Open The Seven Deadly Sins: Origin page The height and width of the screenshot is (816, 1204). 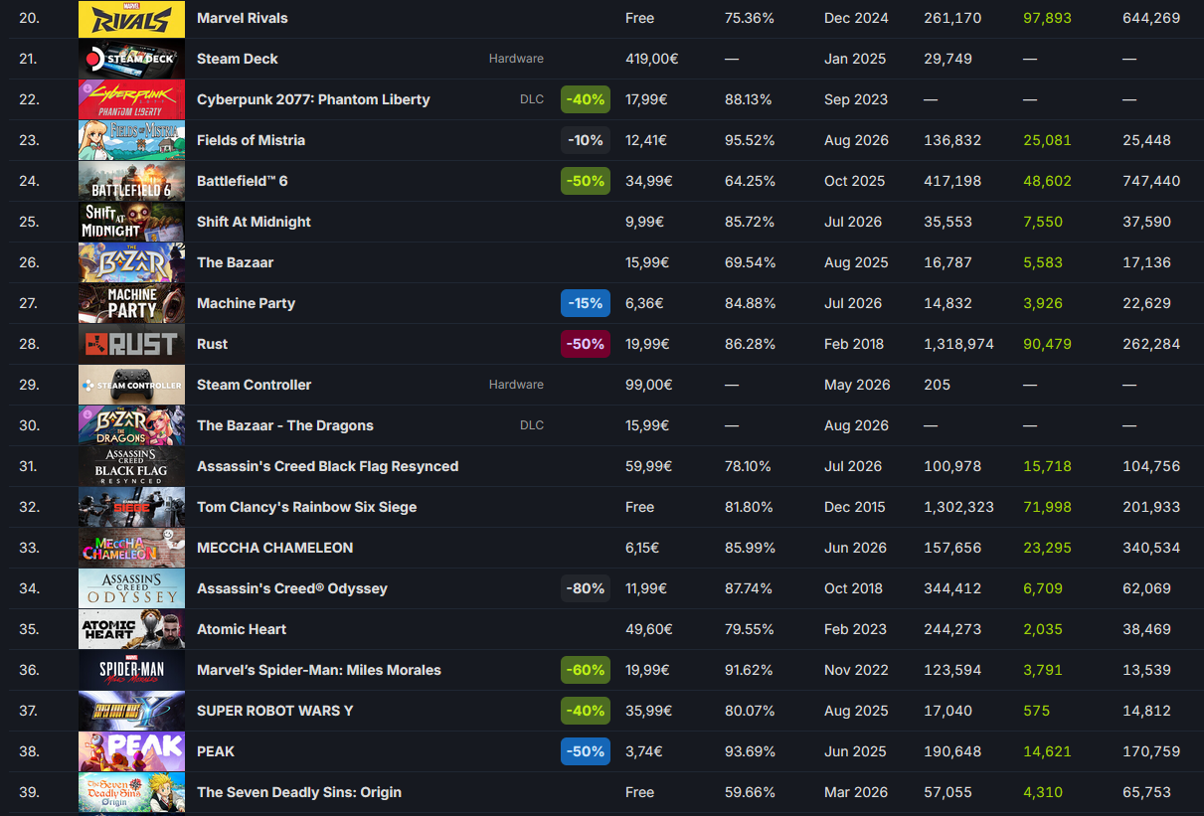(299, 792)
